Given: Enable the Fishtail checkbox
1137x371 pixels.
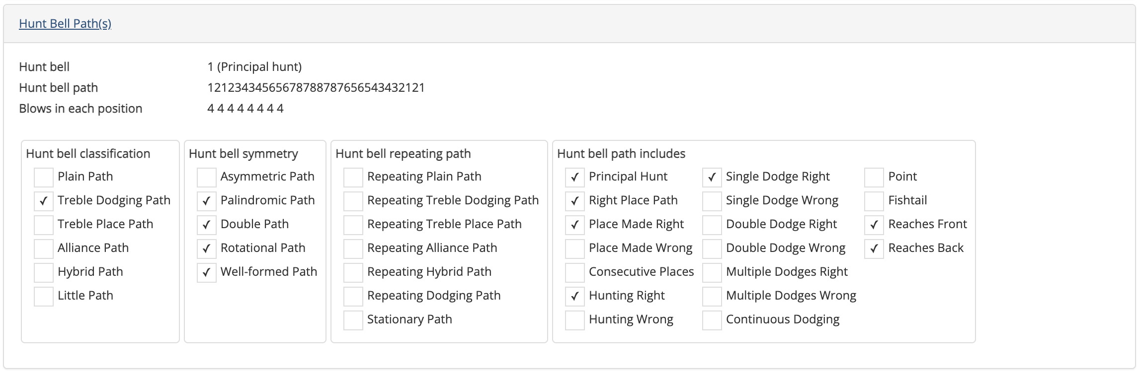Looking at the screenshot, I should [873, 201].
